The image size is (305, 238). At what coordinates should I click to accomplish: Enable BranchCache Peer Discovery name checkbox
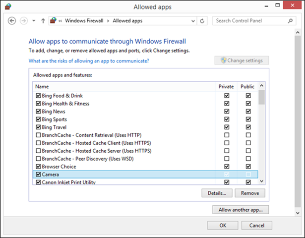click(38, 159)
